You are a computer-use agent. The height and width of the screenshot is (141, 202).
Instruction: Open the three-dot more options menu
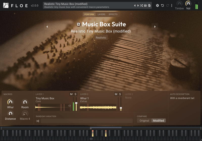coord(172,6)
